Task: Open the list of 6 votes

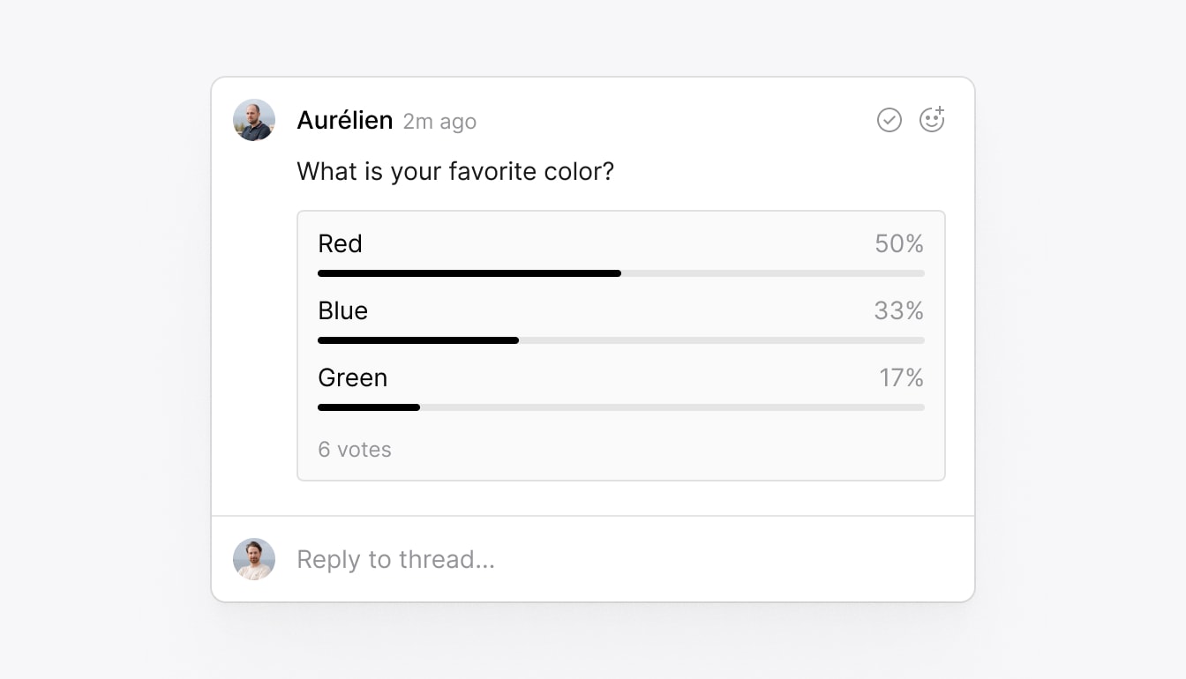Action: tap(354, 449)
